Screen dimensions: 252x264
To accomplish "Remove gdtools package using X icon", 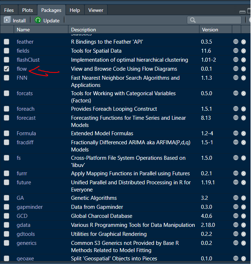I will point(243,234).
